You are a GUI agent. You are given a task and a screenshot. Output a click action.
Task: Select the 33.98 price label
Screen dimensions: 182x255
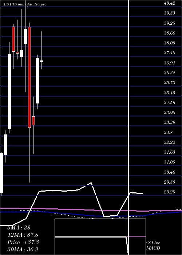tap(170, 112)
